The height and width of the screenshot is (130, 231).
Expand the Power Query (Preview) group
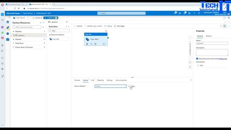[x=14, y=47]
